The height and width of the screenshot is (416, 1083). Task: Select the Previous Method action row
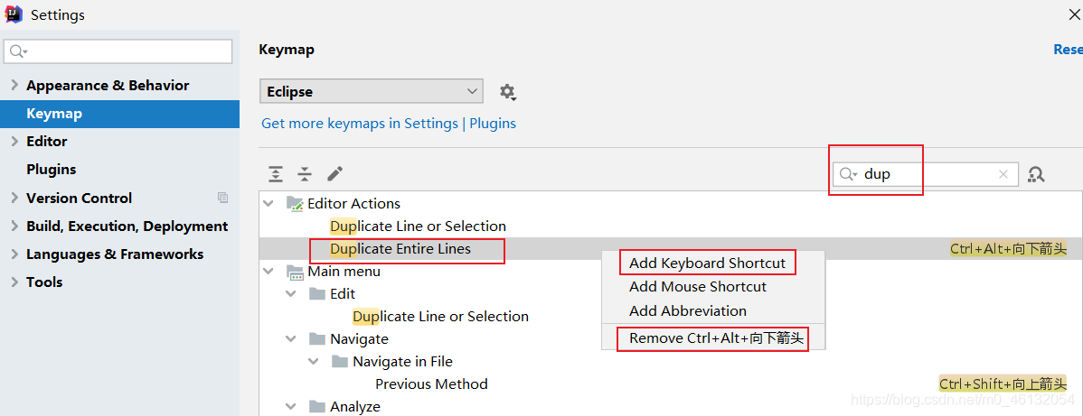point(671,384)
